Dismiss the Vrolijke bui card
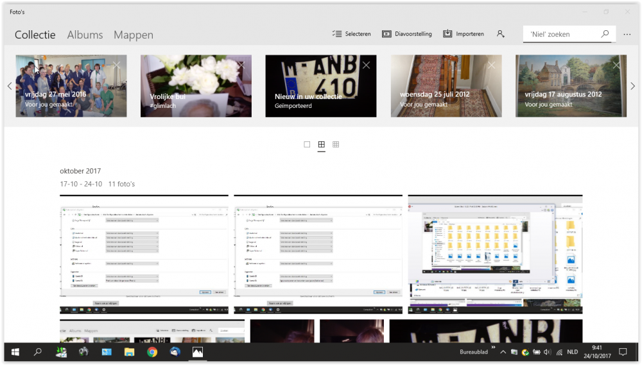Image resolution: width=642 pixels, height=365 pixels. [x=241, y=65]
